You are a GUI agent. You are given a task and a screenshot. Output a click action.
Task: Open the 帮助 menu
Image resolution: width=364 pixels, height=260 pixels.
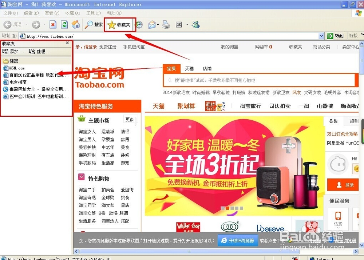(x=114, y=13)
